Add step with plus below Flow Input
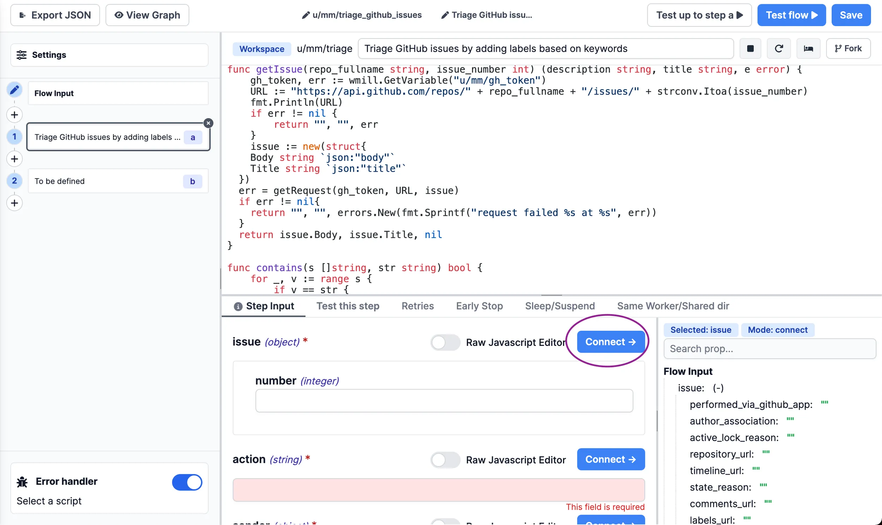The image size is (882, 525). (x=14, y=115)
